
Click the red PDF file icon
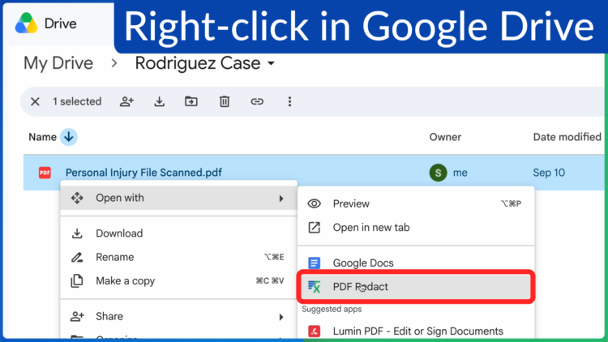click(x=45, y=172)
